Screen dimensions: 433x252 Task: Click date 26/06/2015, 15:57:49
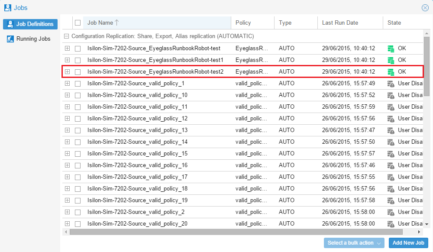[x=349, y=84]
